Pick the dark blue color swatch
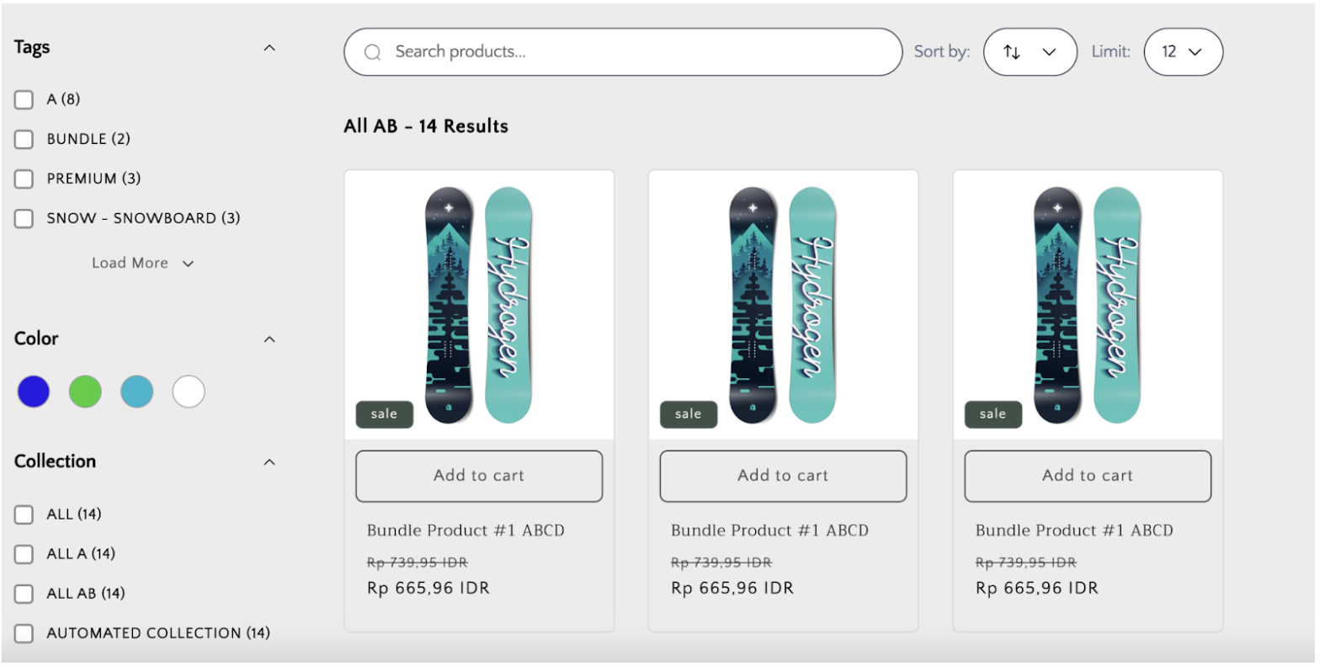 click(x=34, y=392)
